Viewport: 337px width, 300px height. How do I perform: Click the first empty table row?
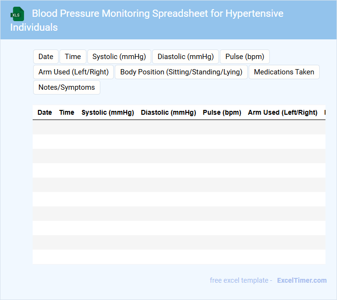pyautogui.click(x=179, y=127)
